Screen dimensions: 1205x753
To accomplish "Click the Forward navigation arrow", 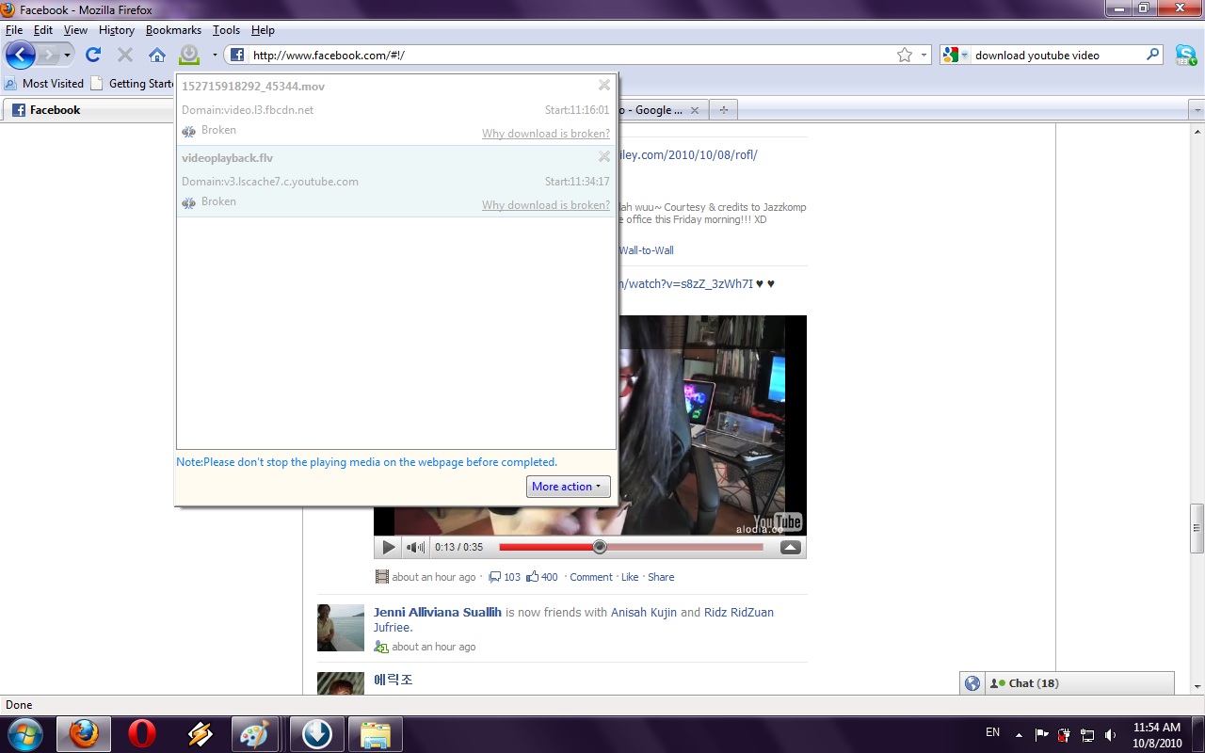I will click(x=47, y=55).
